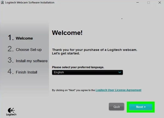Select the Welcome step in sidebar
The image size is (164, 118).
20,38
